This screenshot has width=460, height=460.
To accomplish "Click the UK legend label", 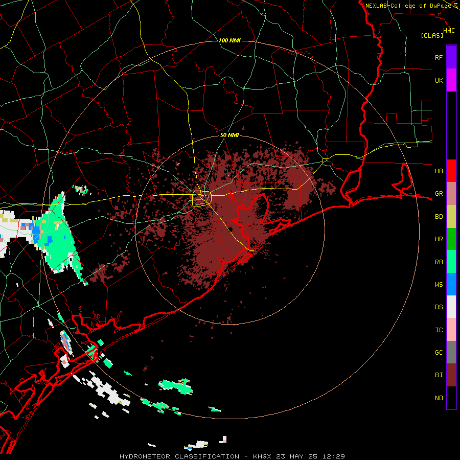I will 439,80.
